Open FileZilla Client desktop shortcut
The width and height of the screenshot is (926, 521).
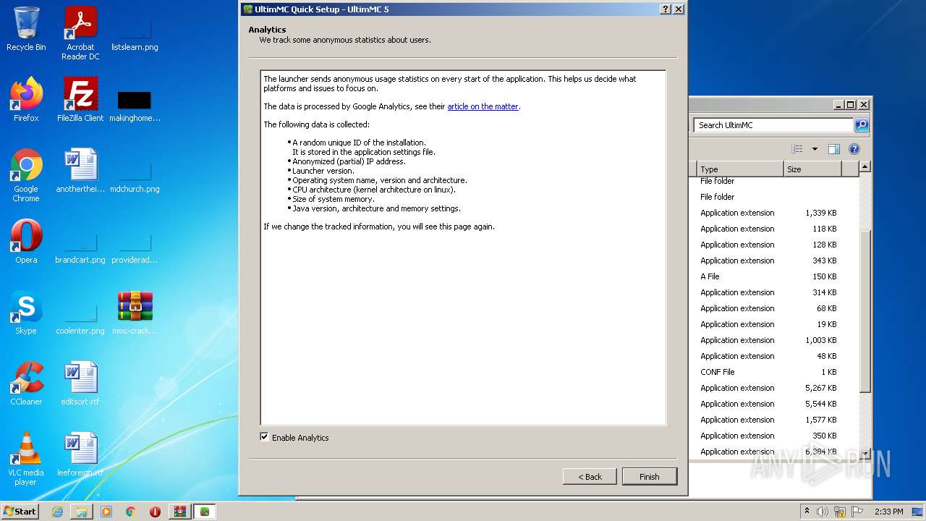pyautogui.click(x=80, y=99)
